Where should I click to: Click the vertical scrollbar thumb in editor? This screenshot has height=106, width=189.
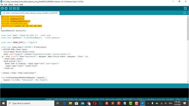(188, 29)
